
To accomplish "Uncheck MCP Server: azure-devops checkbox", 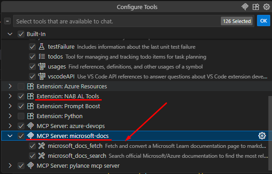I will click(21, 126).
